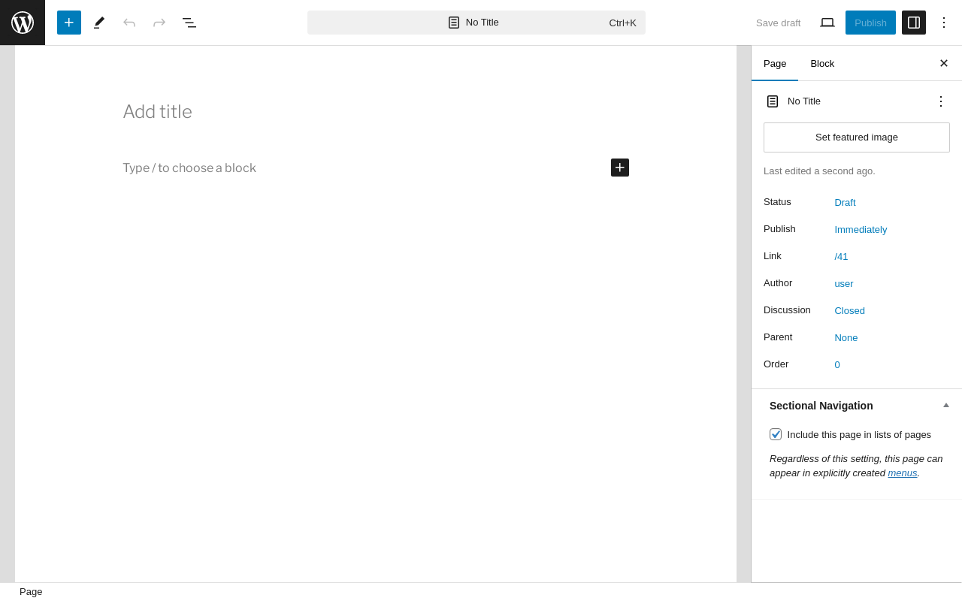Toggle the block inserter plus button
This screenshot has width=962, height=601.
point(69,23)
